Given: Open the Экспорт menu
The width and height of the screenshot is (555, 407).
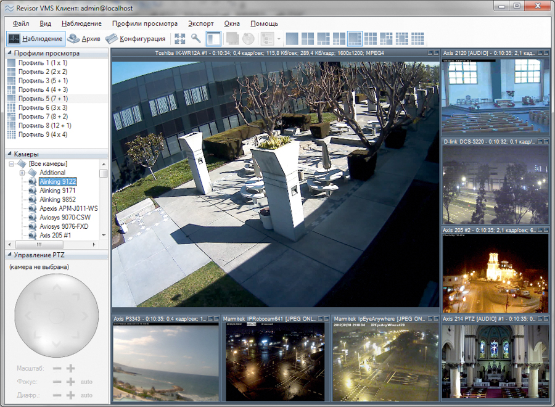Looking at the screenshot, I should point(200,23).
